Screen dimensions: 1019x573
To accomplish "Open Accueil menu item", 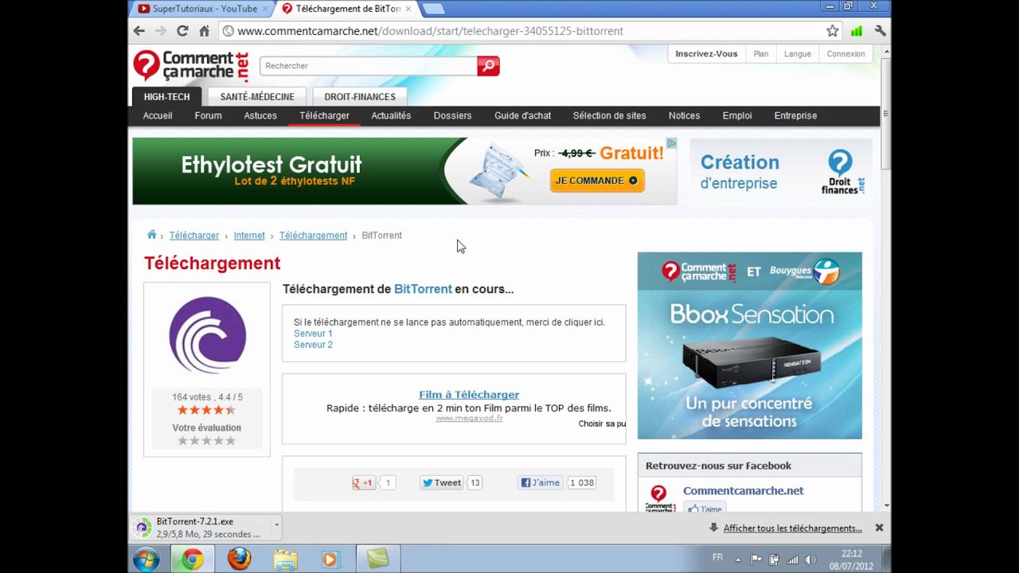I will (x=158, y=115).
